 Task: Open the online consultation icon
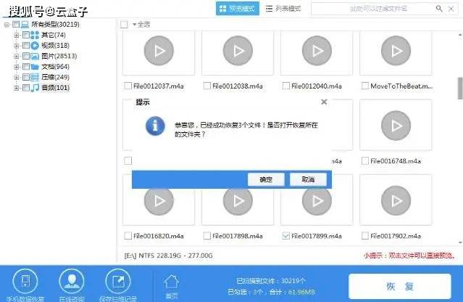click(72, 281)
